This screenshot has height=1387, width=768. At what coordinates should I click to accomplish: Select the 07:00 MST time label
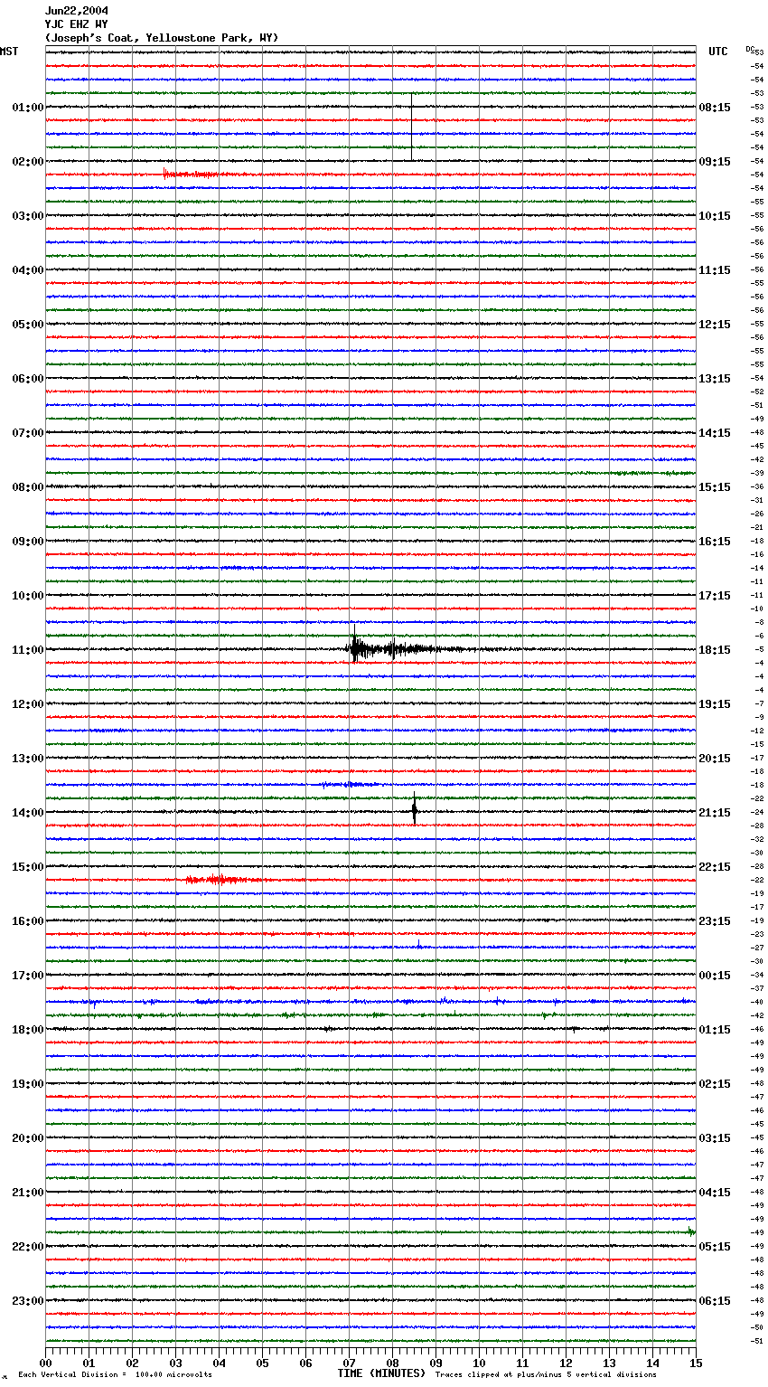(28, 433)
